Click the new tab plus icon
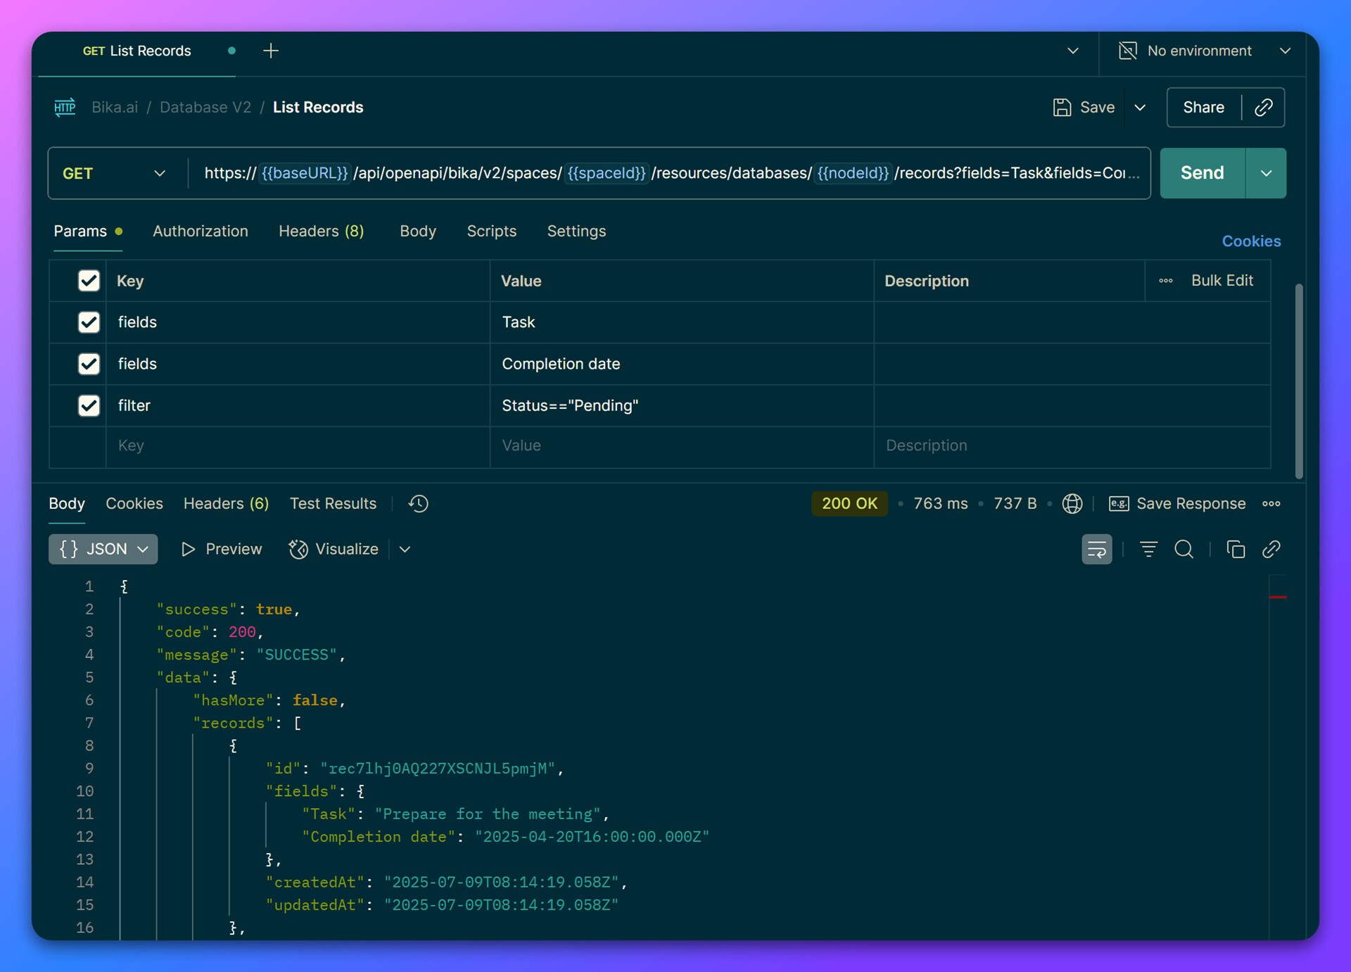1351x972 pixels. (271, 51)
